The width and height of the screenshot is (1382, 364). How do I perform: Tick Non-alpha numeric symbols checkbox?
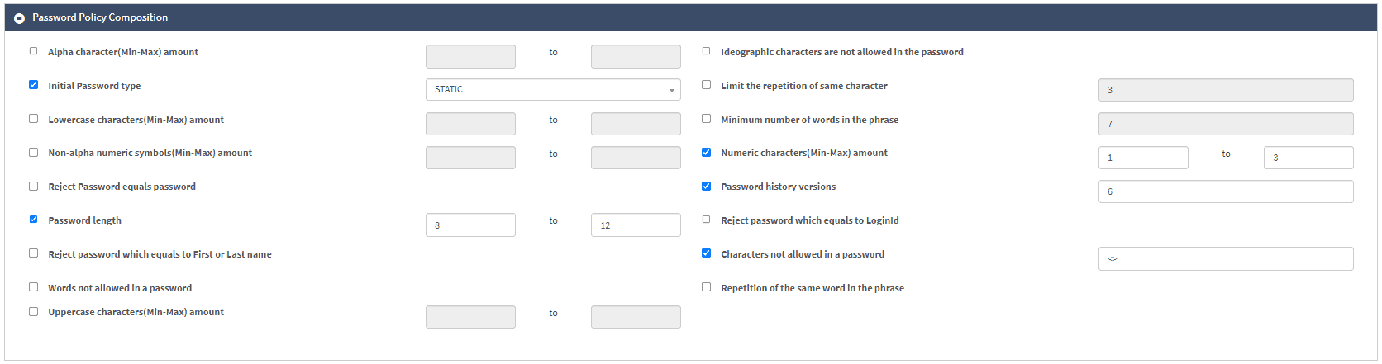34,153
